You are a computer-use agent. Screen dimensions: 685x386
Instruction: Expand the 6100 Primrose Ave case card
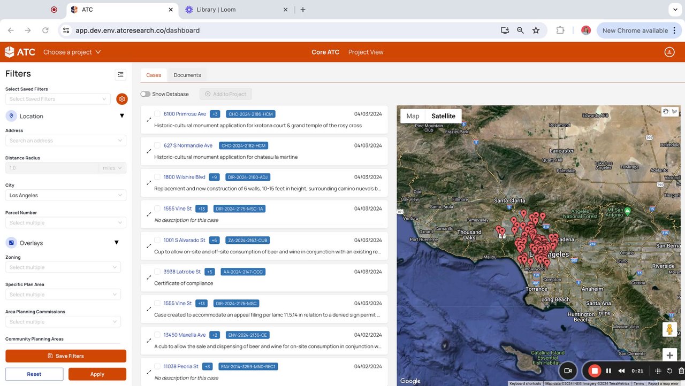pyautogui.click(x=149, y=120)
